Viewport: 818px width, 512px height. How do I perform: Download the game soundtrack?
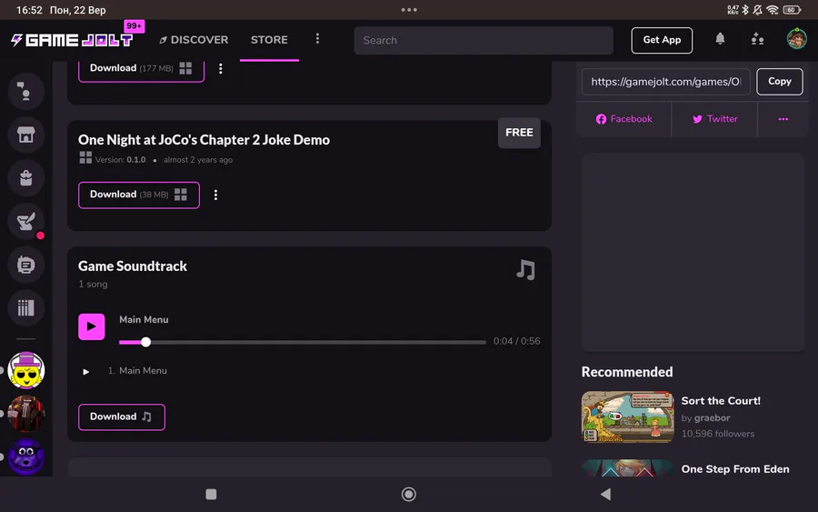point(122,417)
